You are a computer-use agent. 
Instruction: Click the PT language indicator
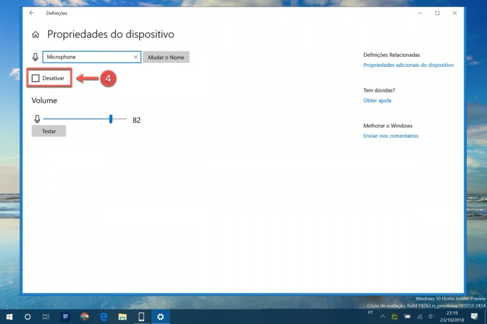(x=370, y=313)
